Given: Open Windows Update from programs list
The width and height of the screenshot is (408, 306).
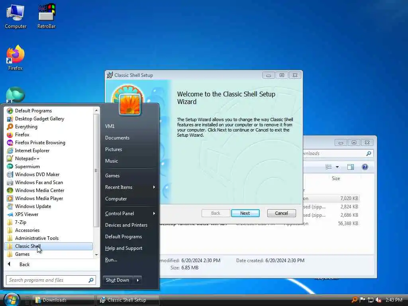Looking at the screenshot, I should pos(33,206).
